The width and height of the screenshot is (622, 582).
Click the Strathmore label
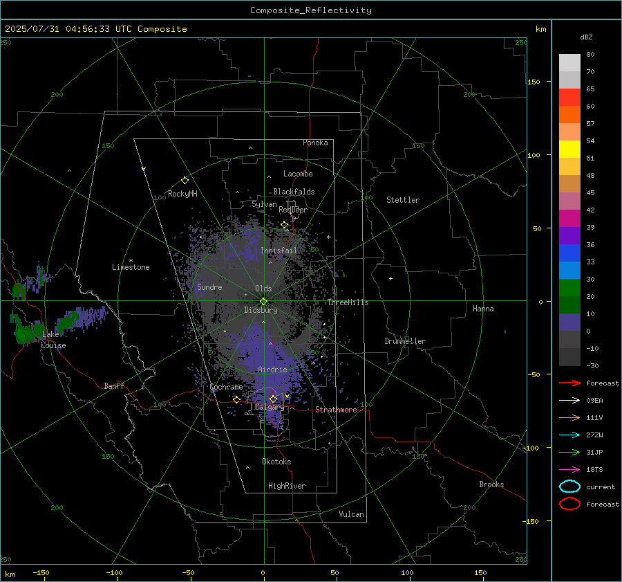click(336, 410)
